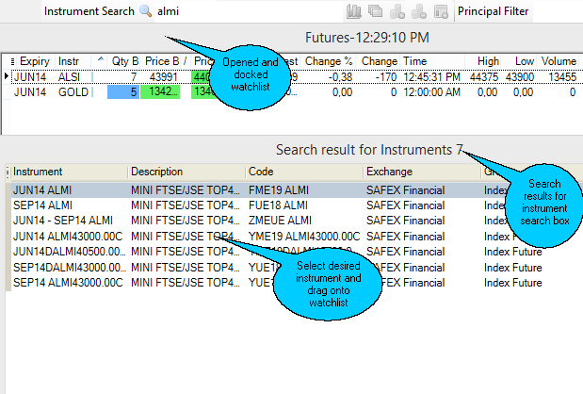Click search results grid top-left corner icon
This screenshot has height=394, width=583.
coord(7,172)
